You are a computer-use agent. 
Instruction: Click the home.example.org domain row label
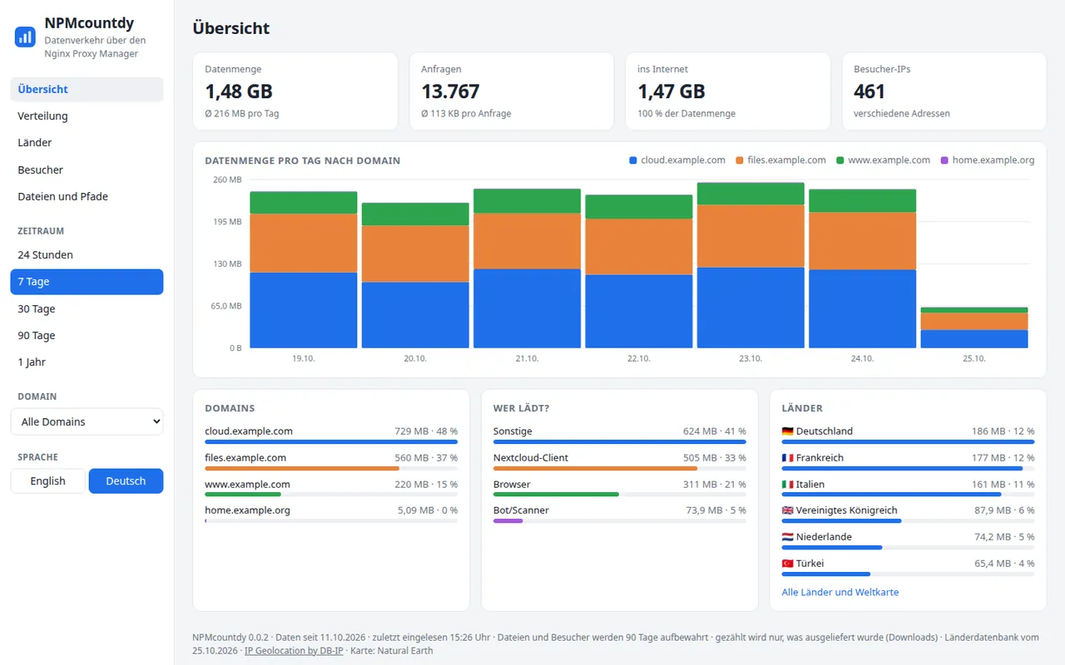tap(248, 510)
